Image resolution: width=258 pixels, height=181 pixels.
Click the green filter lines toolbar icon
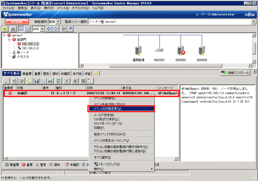pos(58,81)
